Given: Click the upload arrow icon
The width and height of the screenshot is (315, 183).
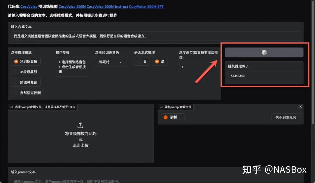Looking at the screenshot, I should [x=80, y=125].
